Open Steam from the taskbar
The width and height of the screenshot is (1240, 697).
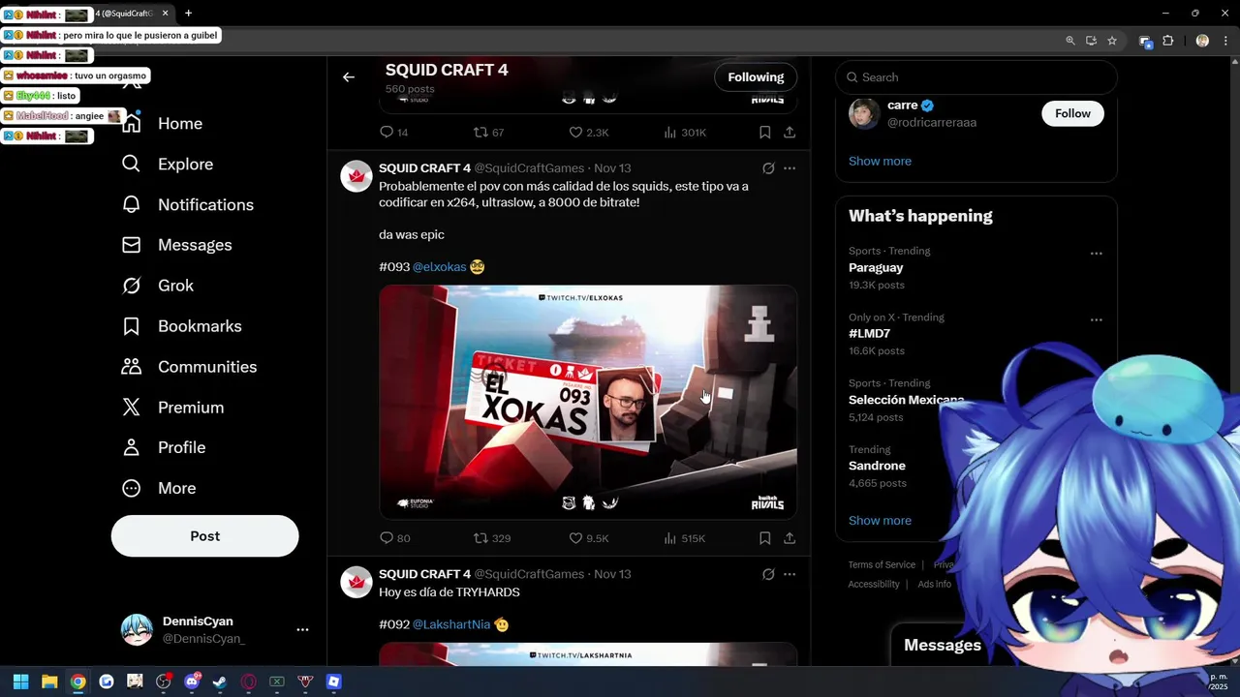[220, 682]
